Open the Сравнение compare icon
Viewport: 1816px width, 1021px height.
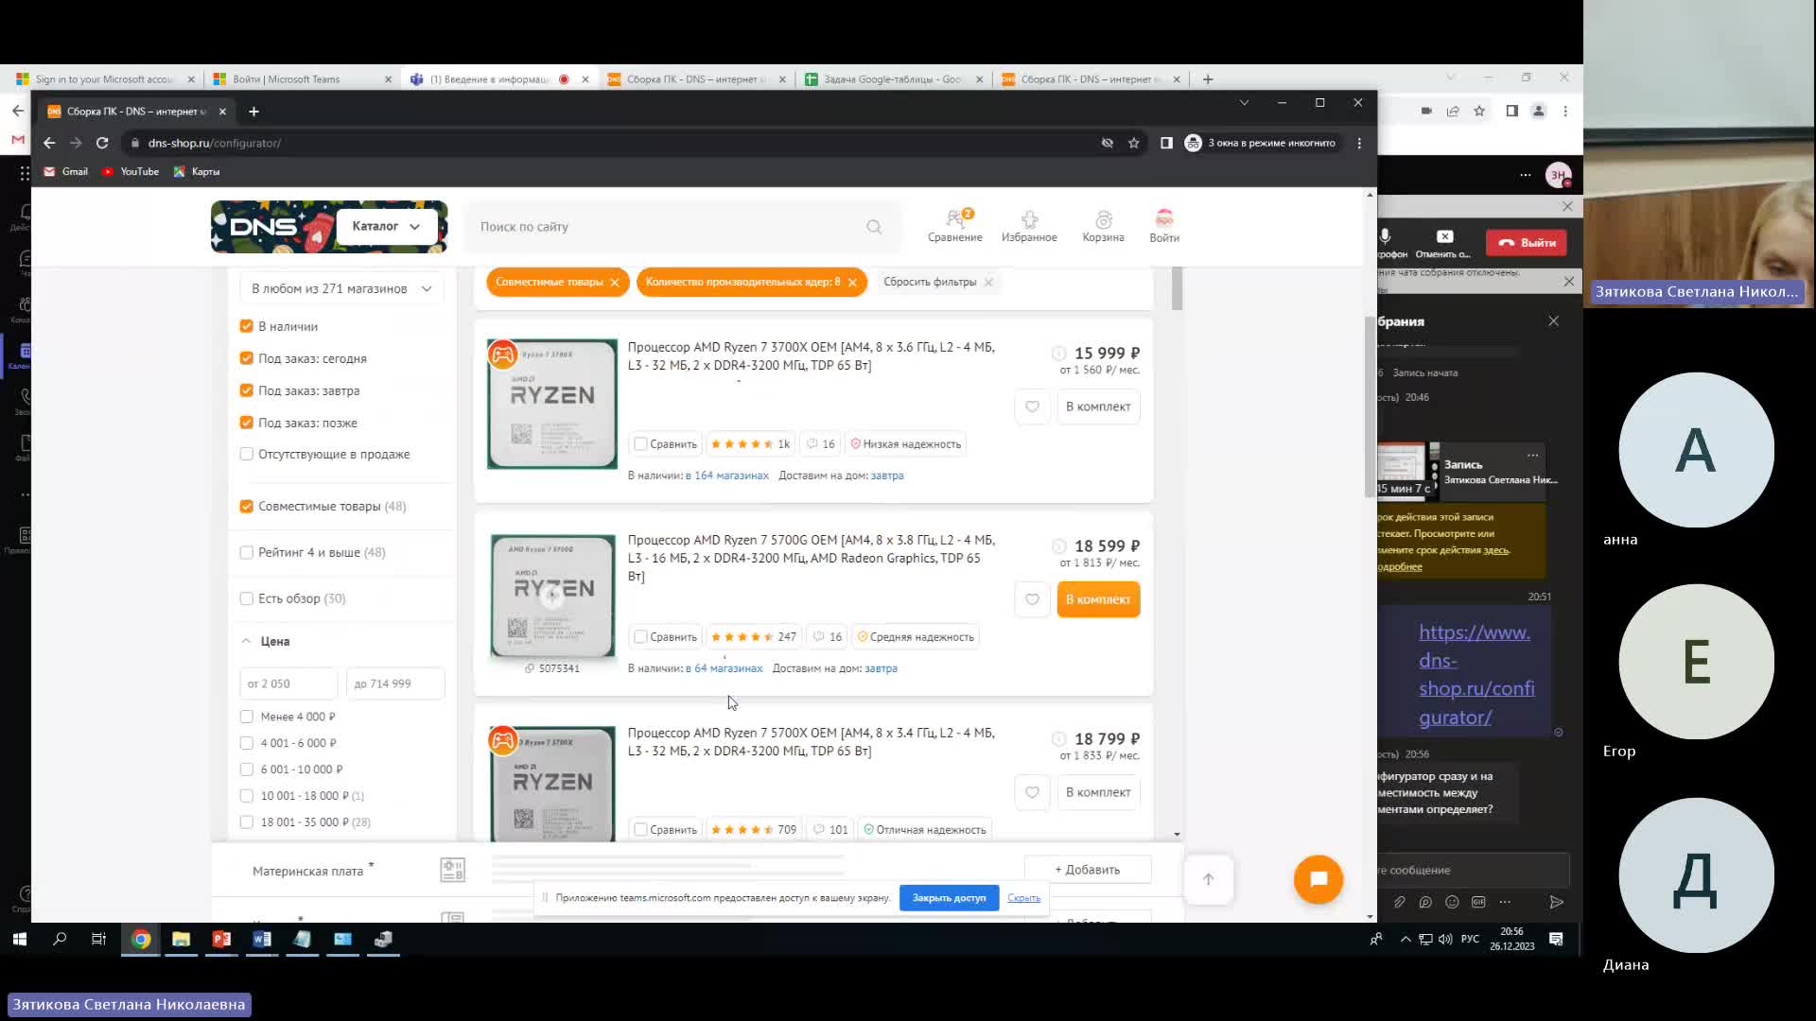click(954, 226)
